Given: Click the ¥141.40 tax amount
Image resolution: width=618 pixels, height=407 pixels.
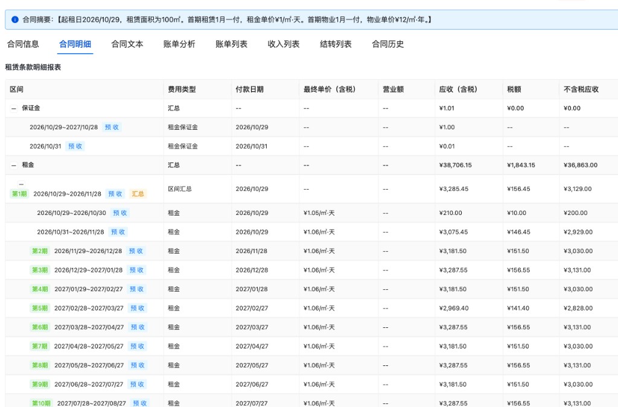Looking at the screenshot, I should (518, 308).
